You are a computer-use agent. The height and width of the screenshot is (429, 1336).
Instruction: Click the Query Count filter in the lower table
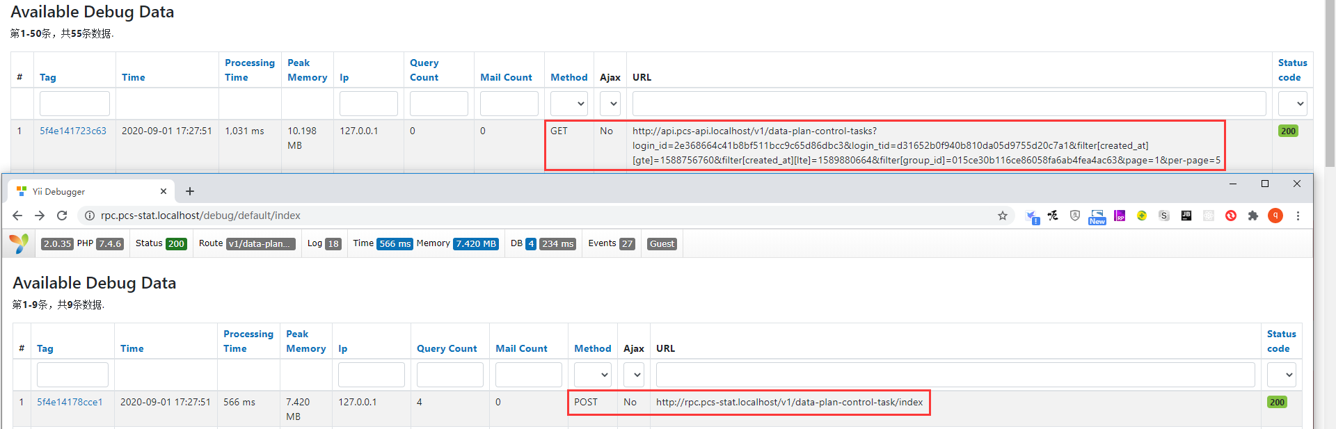(x=450, y=375)
